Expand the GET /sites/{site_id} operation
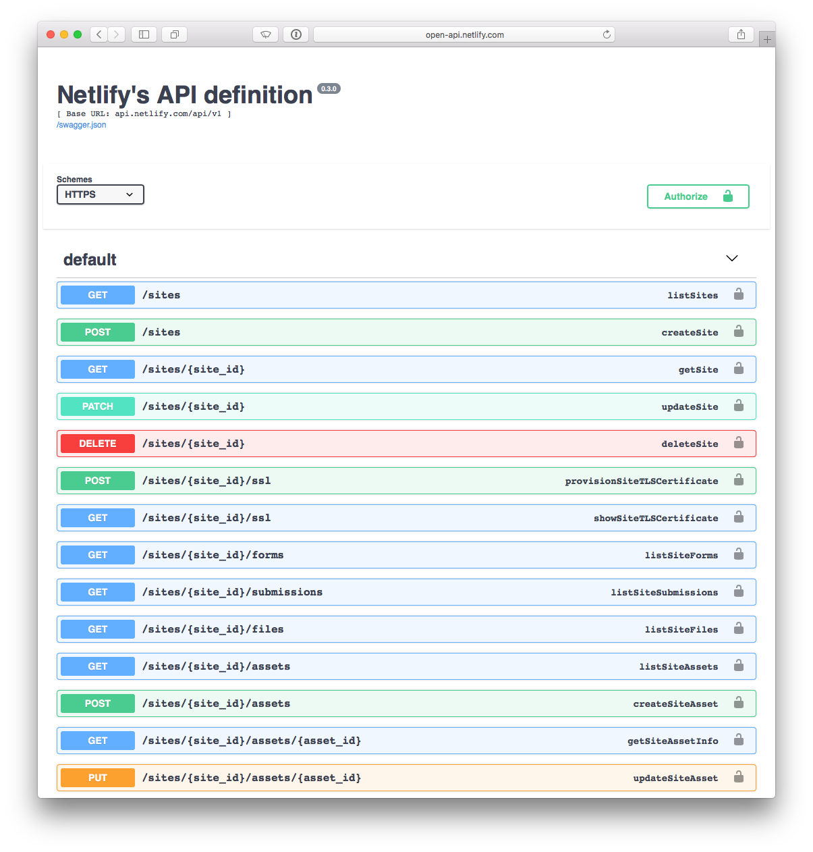The width and height of the screenshot is (813, 852). 406,369
